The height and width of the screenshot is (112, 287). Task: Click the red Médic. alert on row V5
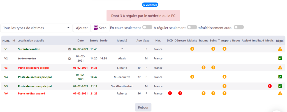click(x=270, y=86)
